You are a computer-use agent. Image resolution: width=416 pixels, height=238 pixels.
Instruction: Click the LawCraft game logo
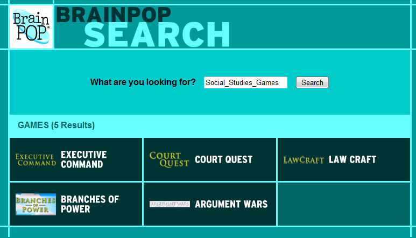pos(304,160)
